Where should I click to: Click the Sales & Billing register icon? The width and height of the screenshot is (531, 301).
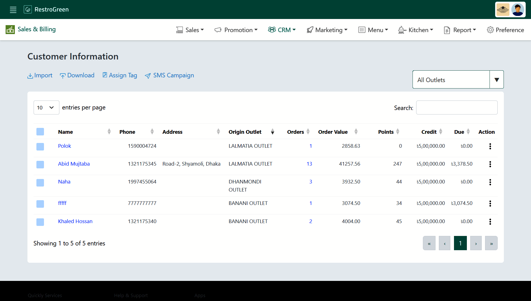coord(10,30)
